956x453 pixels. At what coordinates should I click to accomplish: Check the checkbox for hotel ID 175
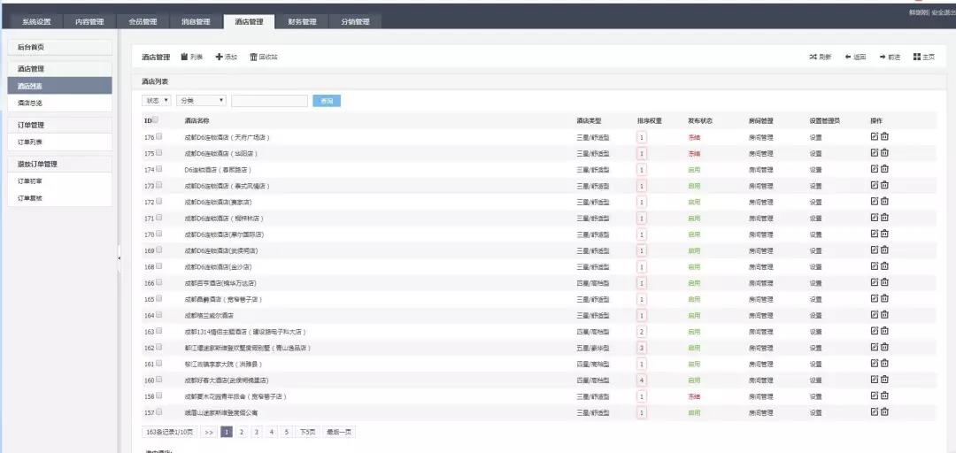coord(159,153)
